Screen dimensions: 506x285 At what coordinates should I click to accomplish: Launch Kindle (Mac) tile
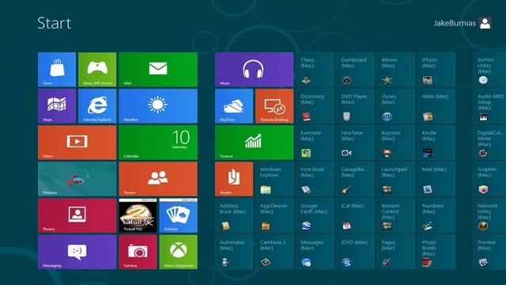pyautogui.click(x=436, y=142)
